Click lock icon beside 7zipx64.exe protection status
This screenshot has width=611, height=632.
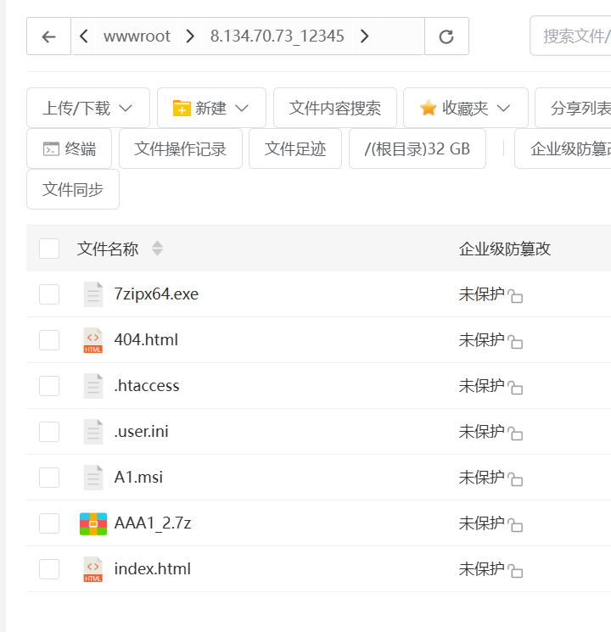tap(515, 296)
